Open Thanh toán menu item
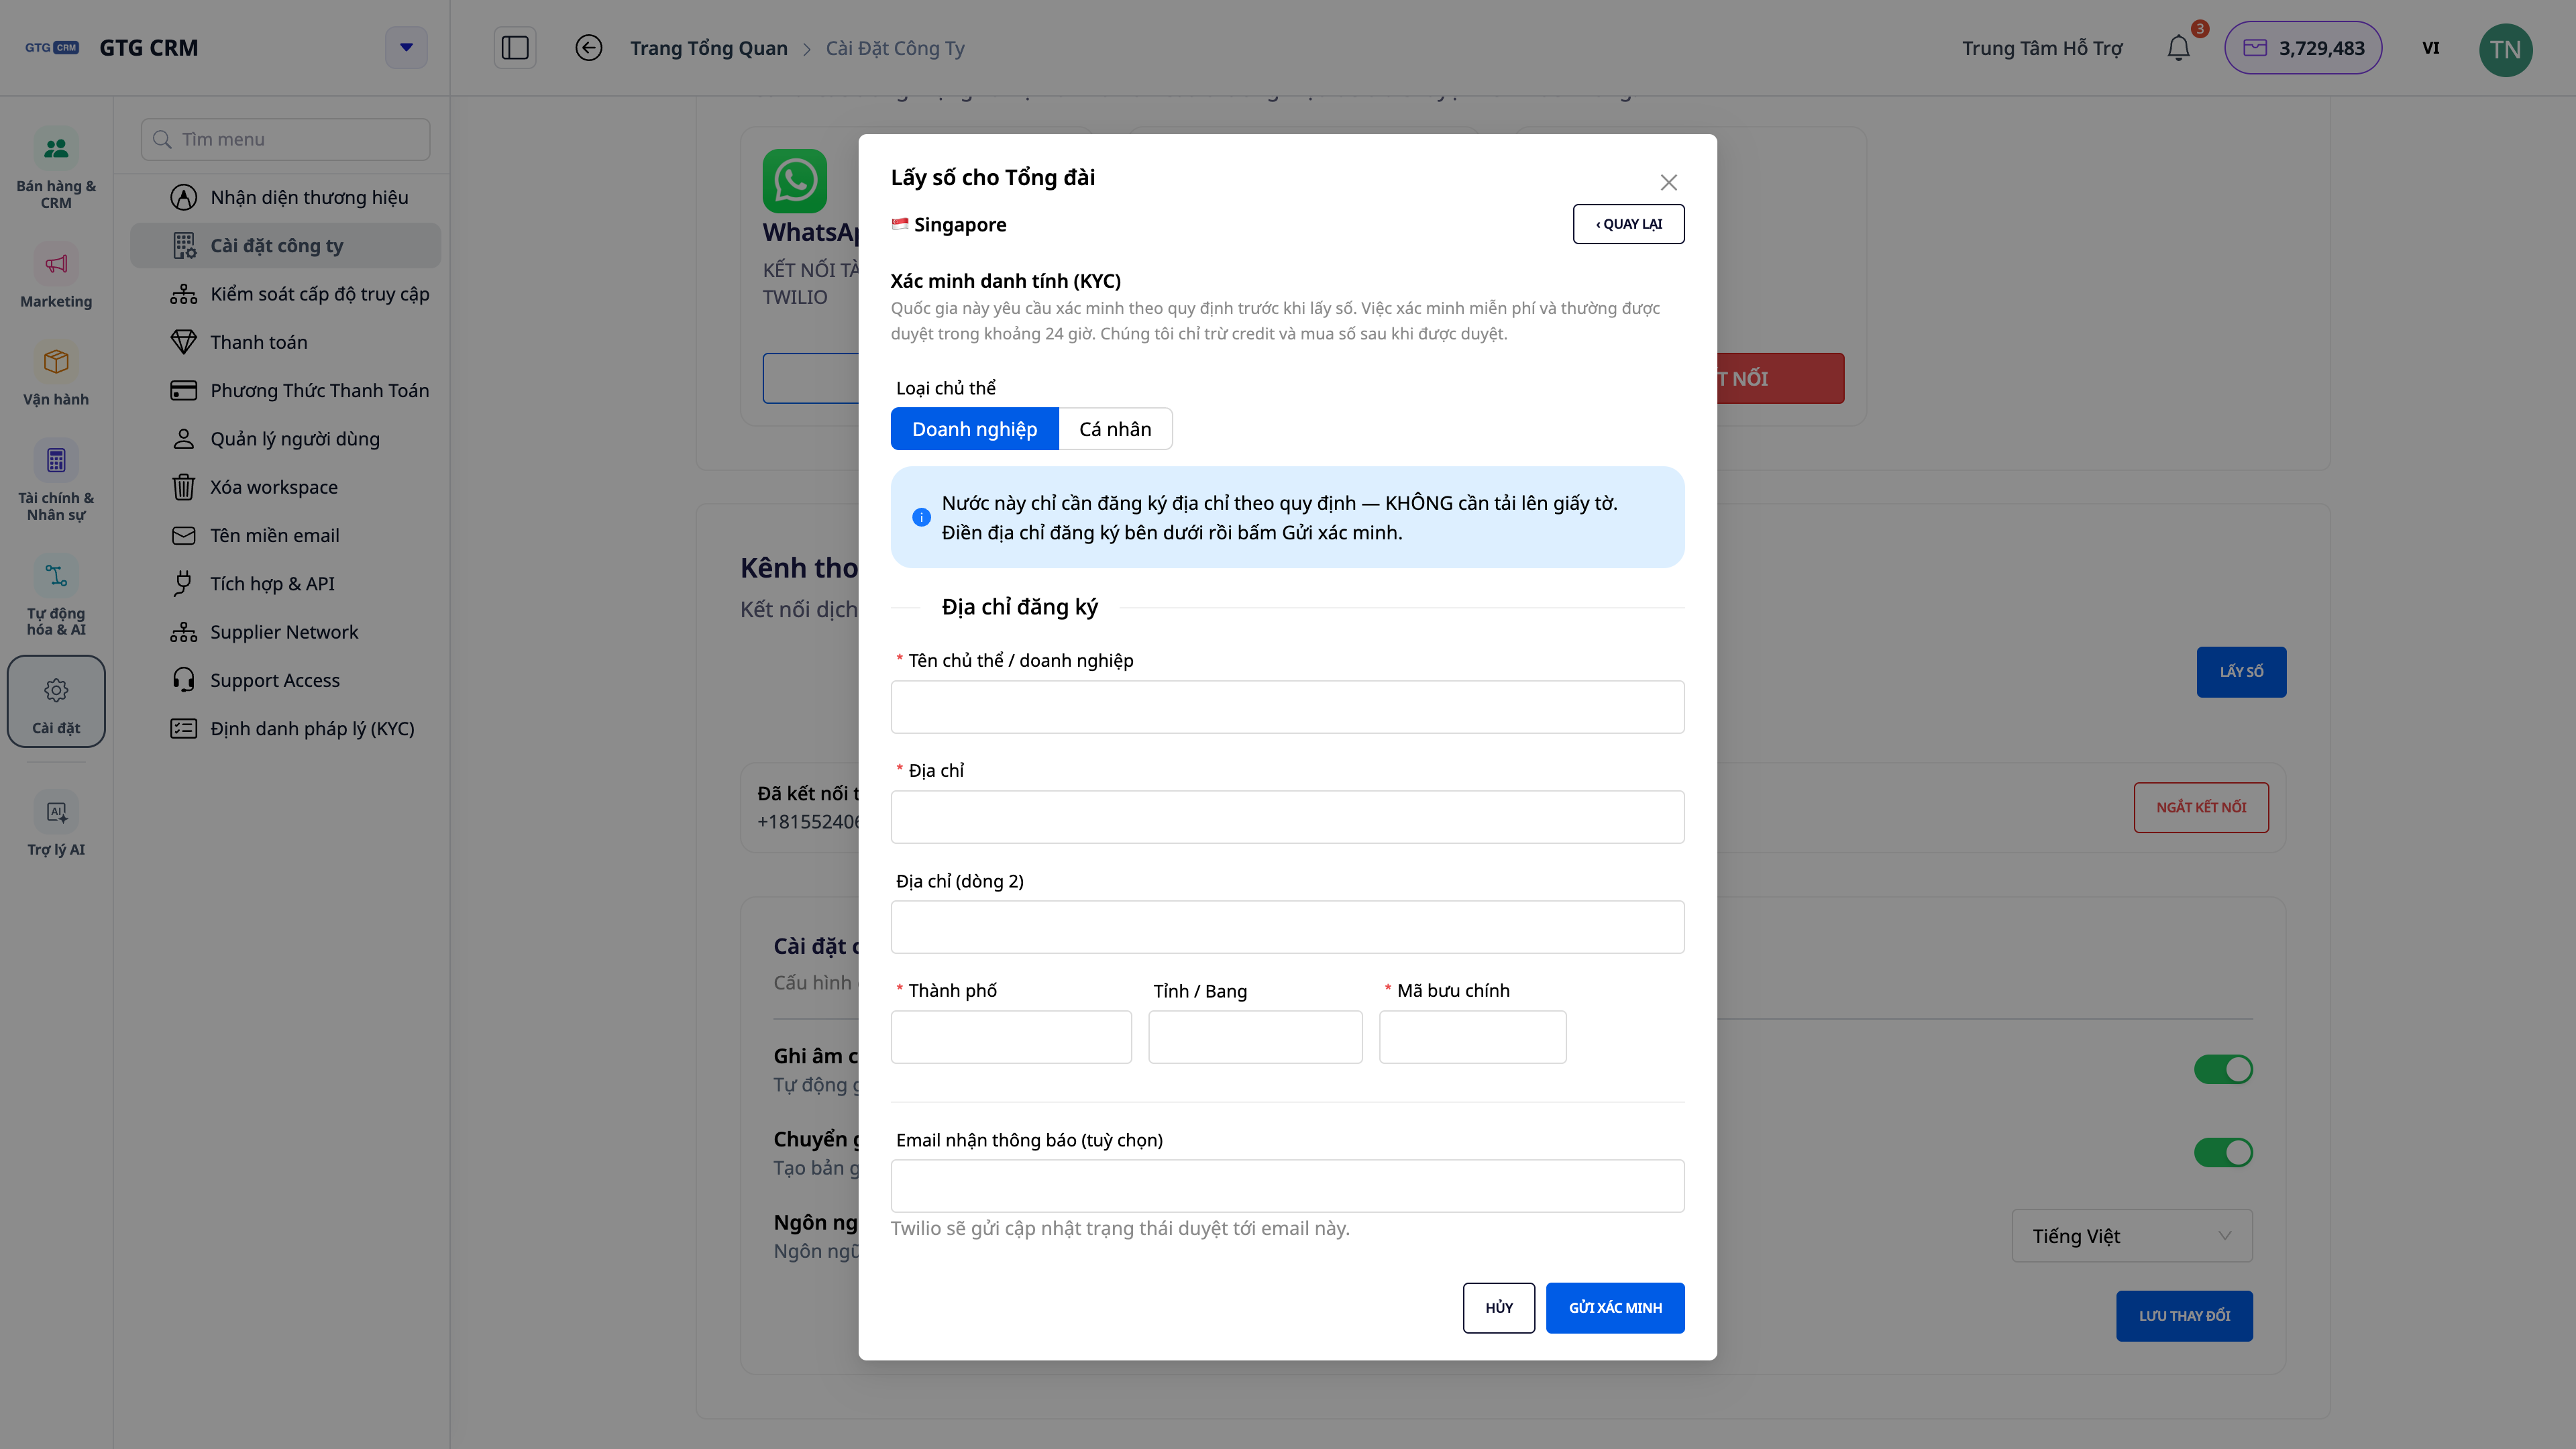This screenshot has width=2576, height=1449. click(x=286, y=342)
